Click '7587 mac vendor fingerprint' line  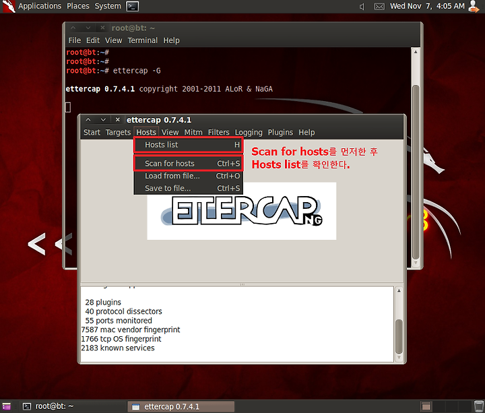click(131, 329)
